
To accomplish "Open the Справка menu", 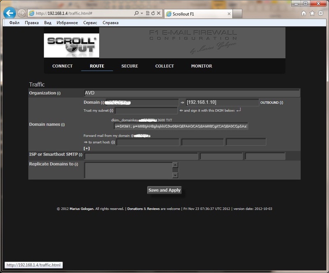I will (111, 23).
